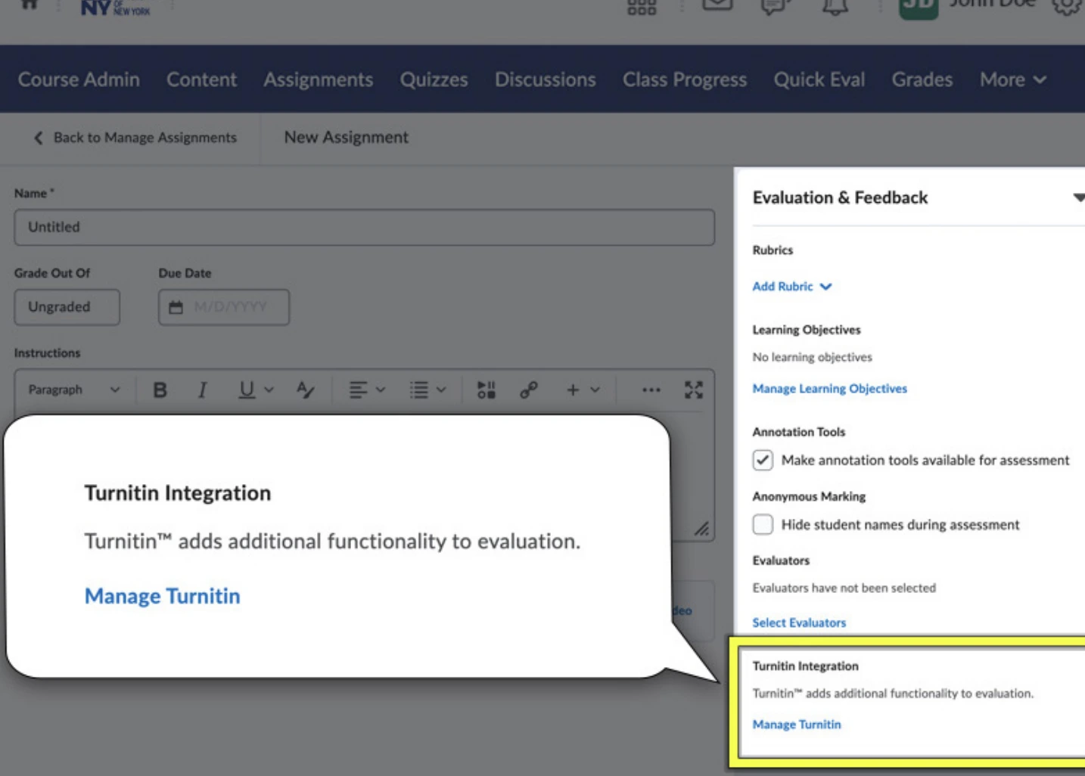Click the Name field containing Untitled
Screen dimensions: 1085x776
pyautogui.click(x=364, y=227)
